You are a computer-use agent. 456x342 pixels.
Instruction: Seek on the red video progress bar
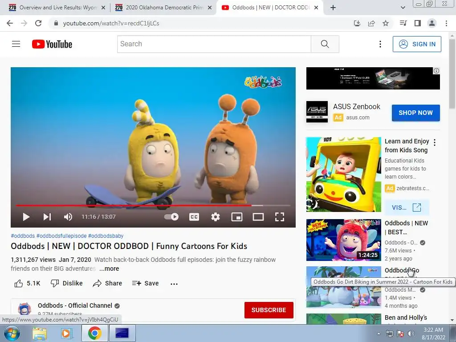(153, 205)
